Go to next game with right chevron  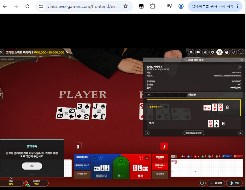(x=241, y=133)
